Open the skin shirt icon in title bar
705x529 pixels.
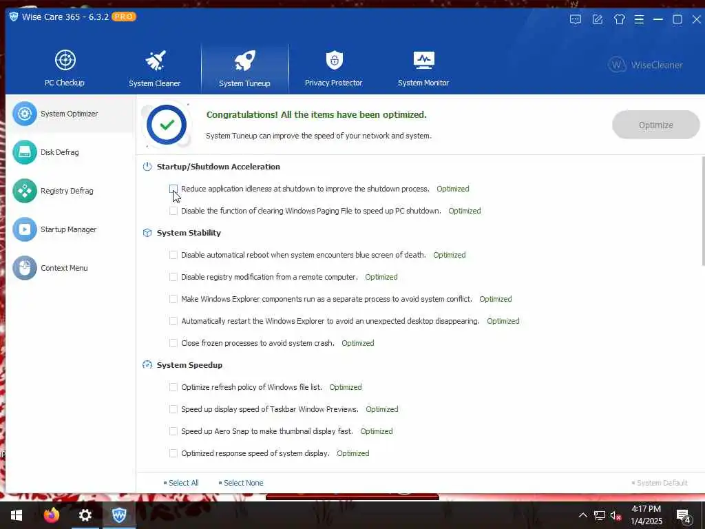[620, 19]
